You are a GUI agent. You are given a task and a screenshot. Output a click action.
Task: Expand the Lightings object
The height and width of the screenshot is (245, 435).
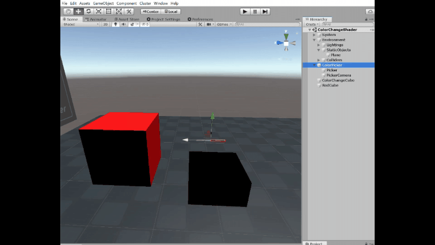319,45
